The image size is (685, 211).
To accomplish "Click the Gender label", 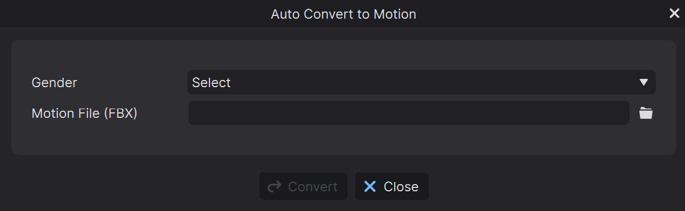I will coord(54,83).
